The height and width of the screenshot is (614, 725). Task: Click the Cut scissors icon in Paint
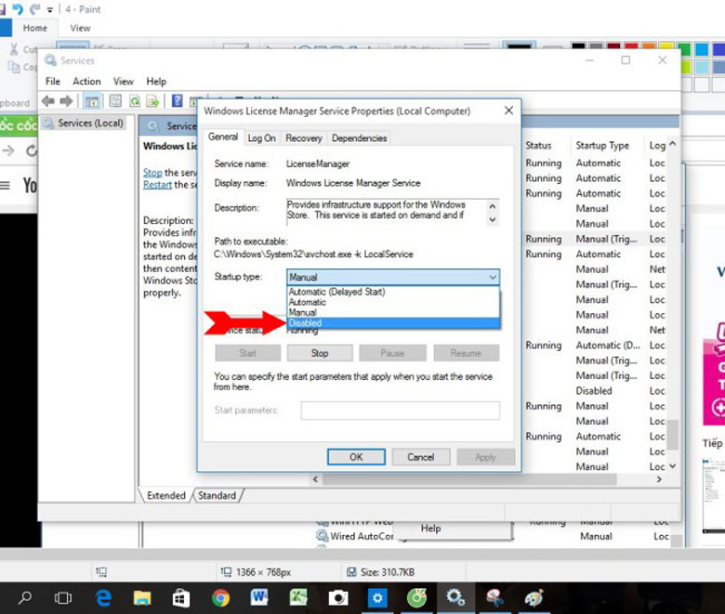(14, 49)
